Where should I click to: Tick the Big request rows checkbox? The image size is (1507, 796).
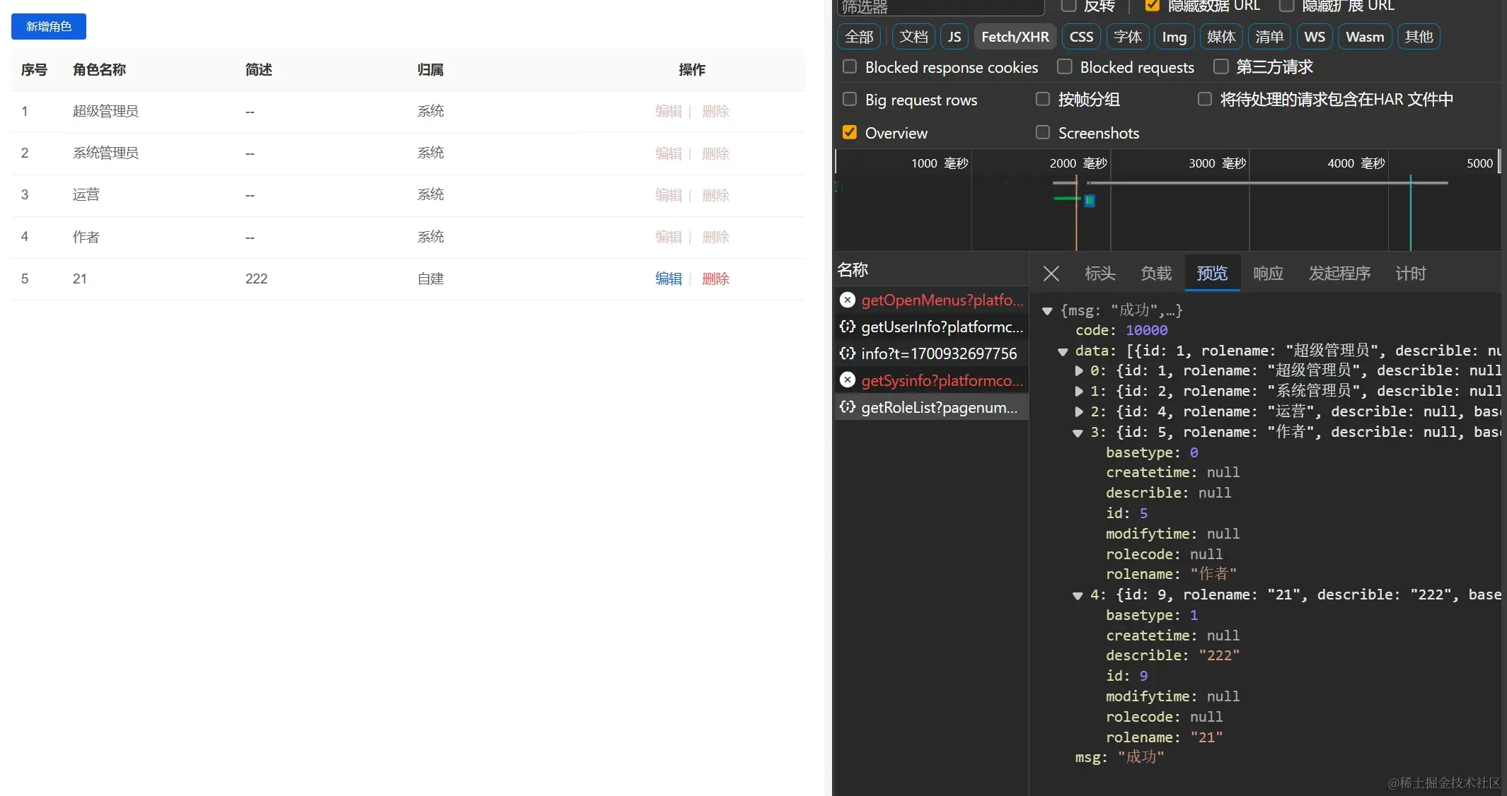(850, 99)
